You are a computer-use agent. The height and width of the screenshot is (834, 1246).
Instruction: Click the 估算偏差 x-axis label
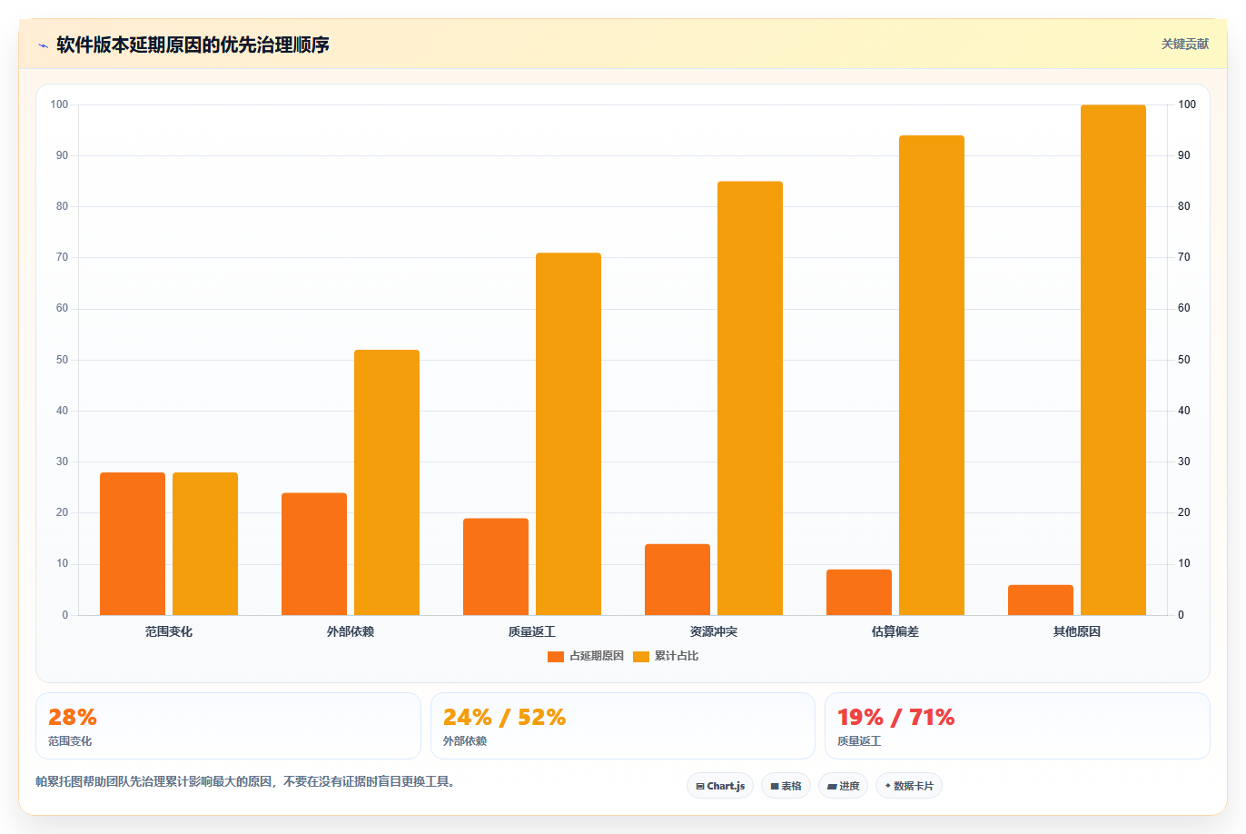[x=895, y=631]
